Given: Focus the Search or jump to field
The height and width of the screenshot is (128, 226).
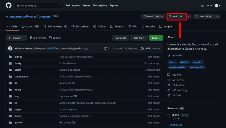Looking at the screenshot, I should tap(39, 5).
